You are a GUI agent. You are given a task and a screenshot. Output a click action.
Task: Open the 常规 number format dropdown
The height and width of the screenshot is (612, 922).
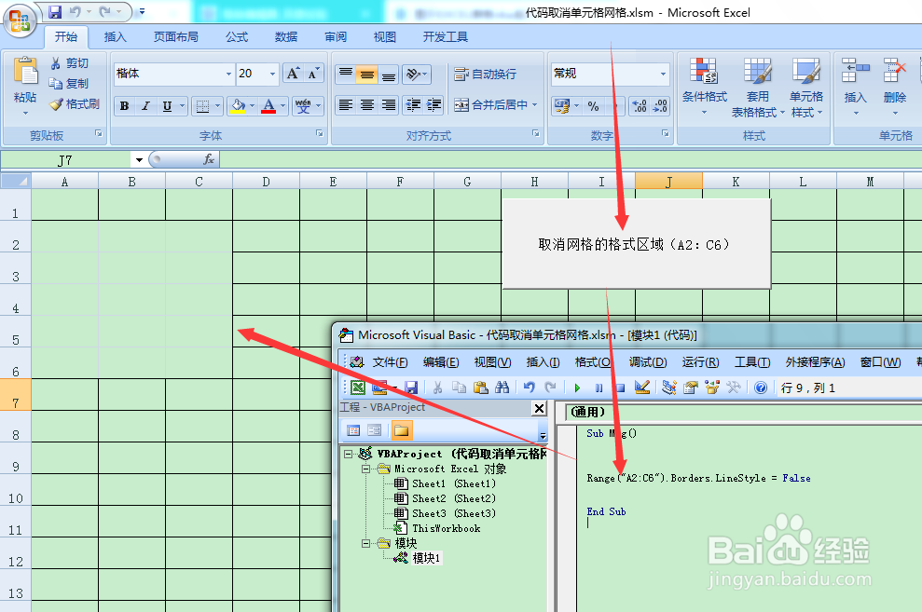click(x=664, y=74)
